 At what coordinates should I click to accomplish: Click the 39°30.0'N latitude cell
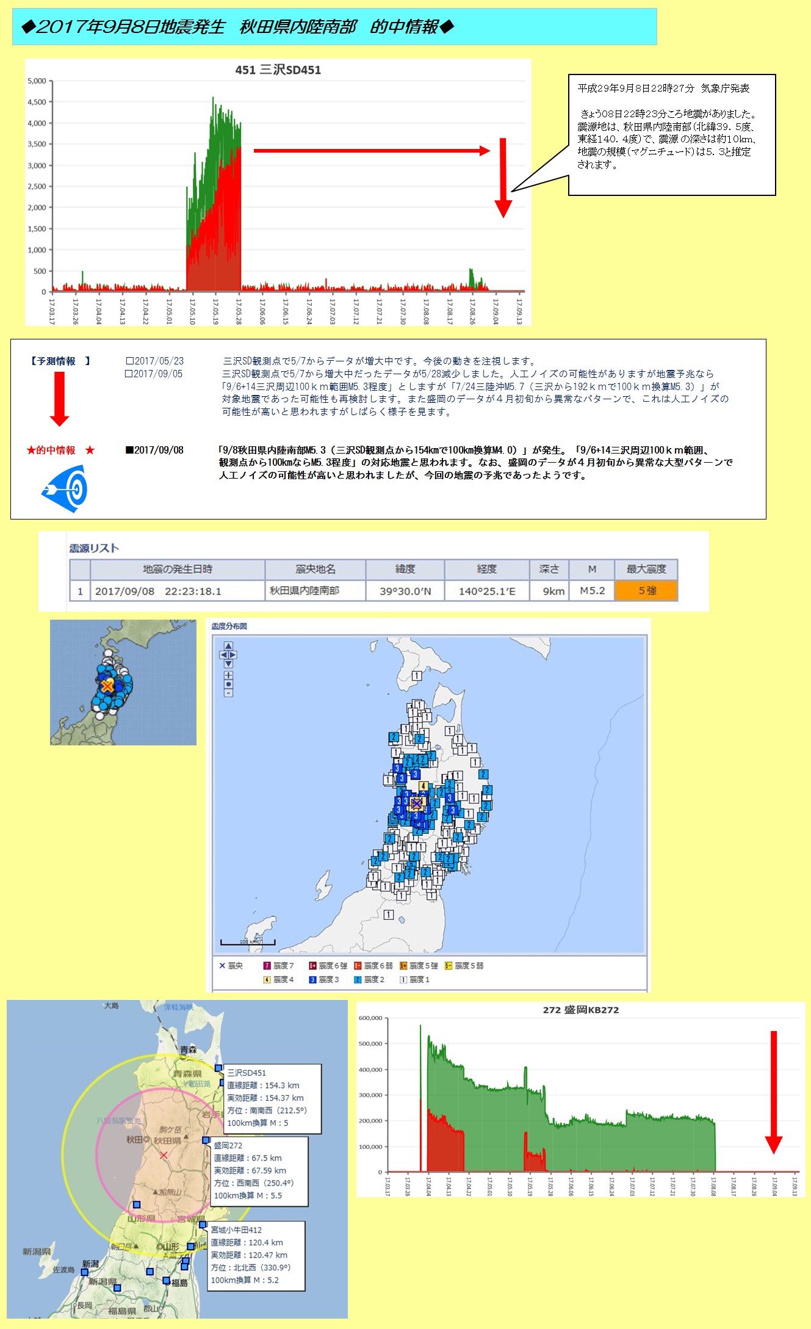(405, 591)
